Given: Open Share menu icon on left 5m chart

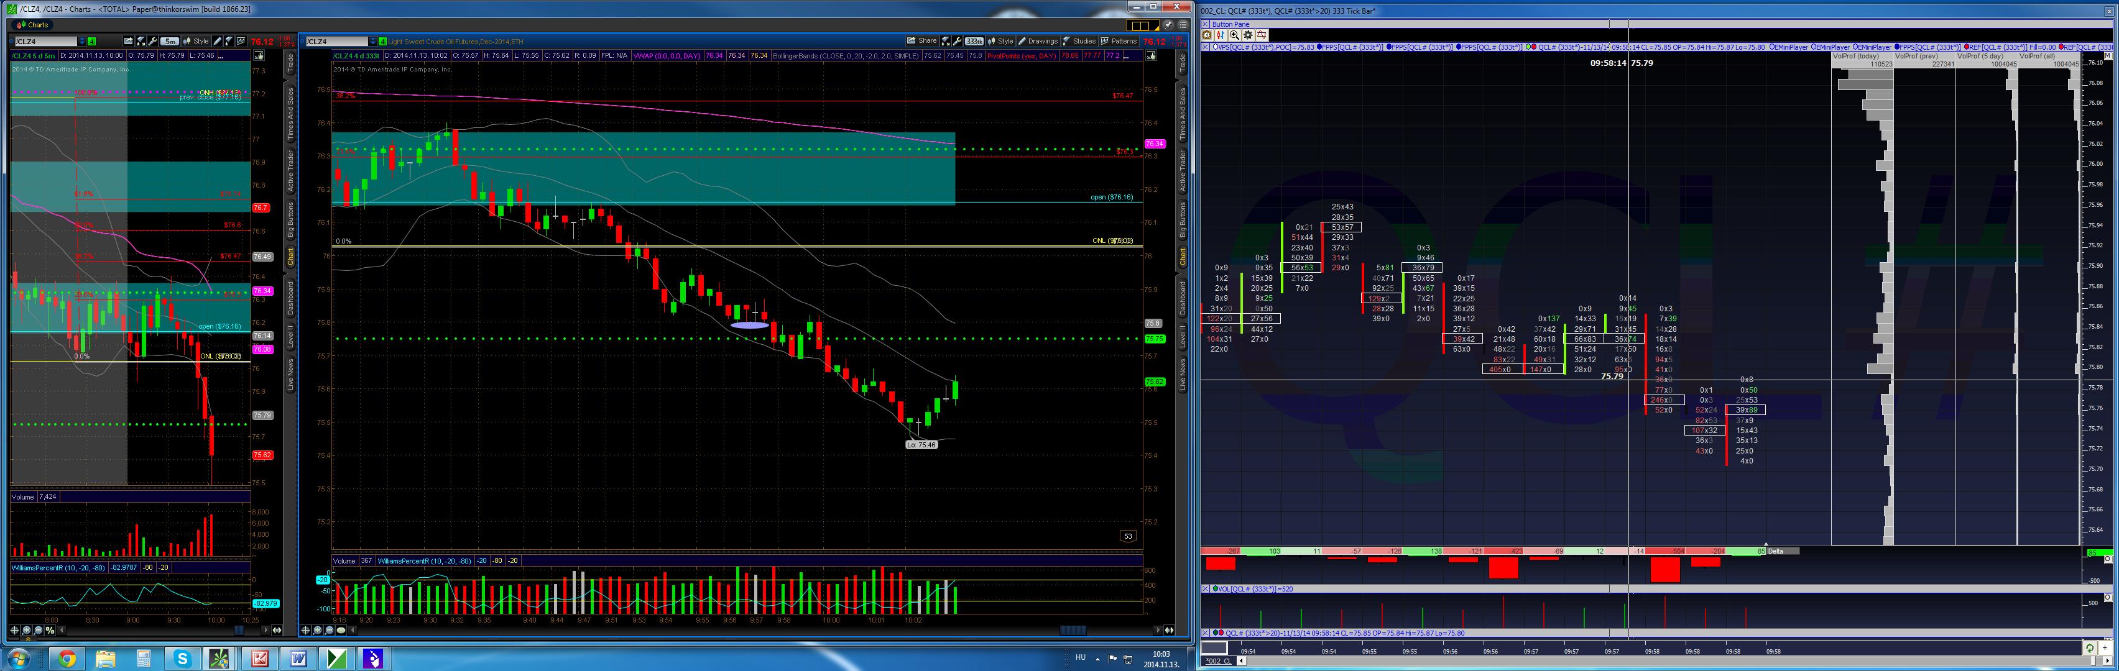Looking at the screenshot, I should tap(129, 41).
